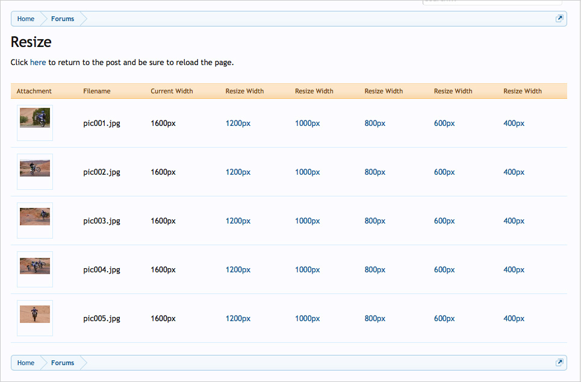Screen dimensions: 581x382
Task: Click the top breadcrumb expand icon
Action: point(559,19)
